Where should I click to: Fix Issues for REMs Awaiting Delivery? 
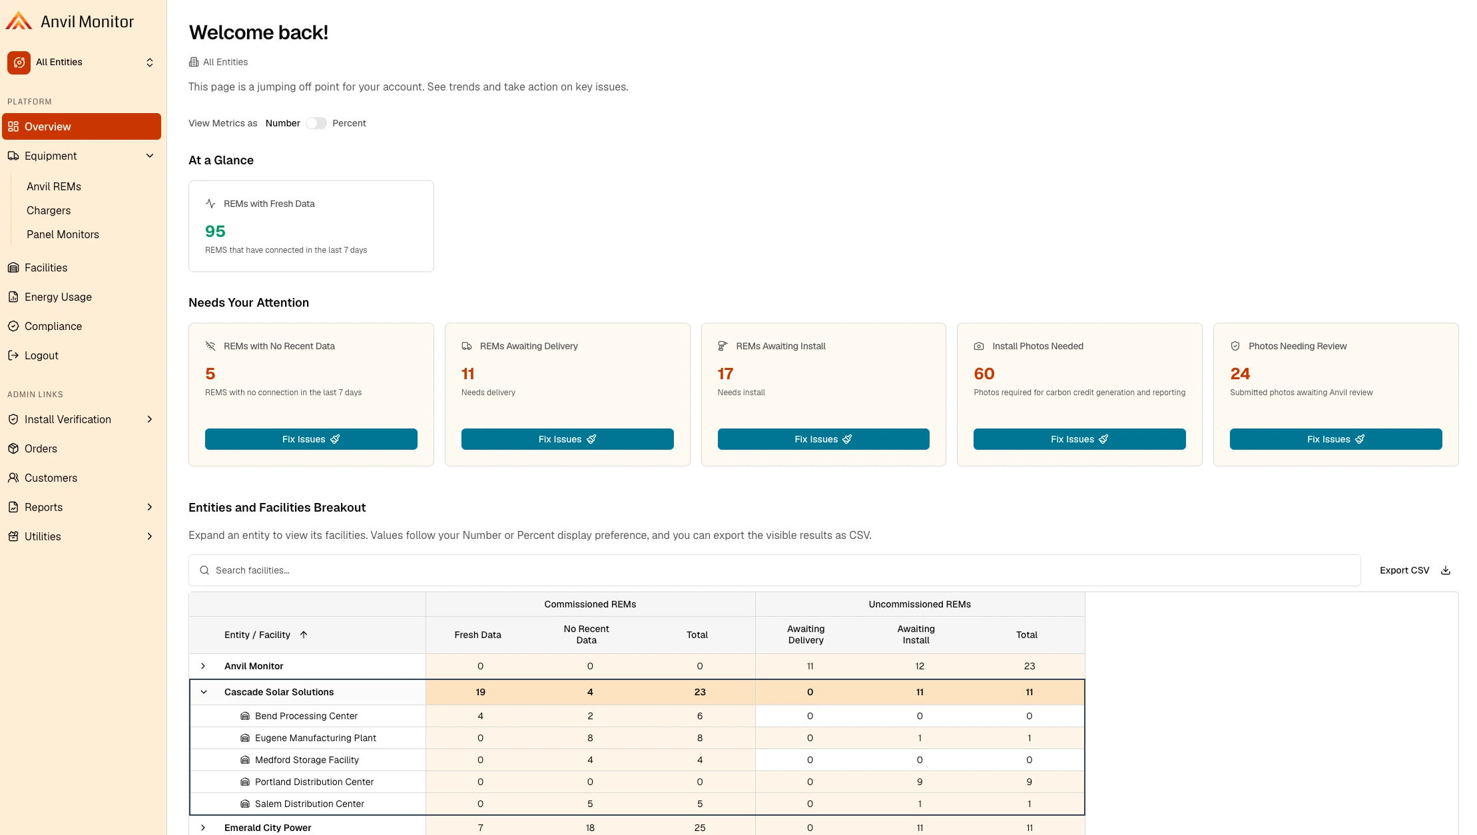click(x=567, y=439)
